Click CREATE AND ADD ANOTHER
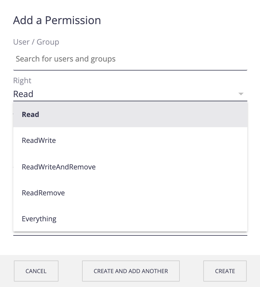The width and height of the screenshot is (260, 287). click(x=131, y=271)
